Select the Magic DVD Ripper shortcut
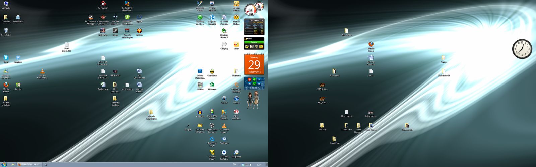 (212, 114)
